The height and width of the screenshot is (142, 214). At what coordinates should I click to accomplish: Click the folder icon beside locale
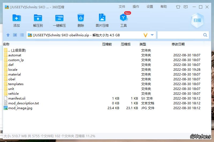[6, 70]
